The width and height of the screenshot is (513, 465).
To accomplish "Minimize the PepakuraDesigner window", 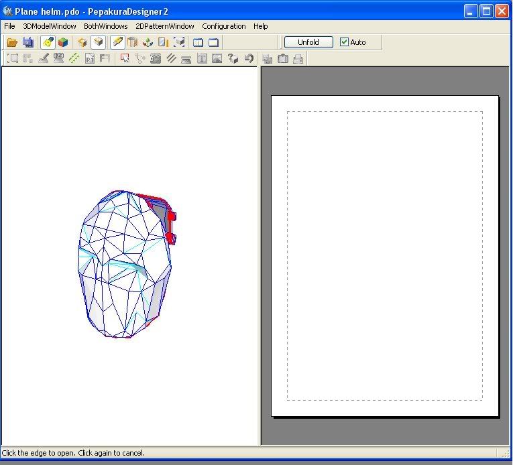I will [x=471, y=11].
